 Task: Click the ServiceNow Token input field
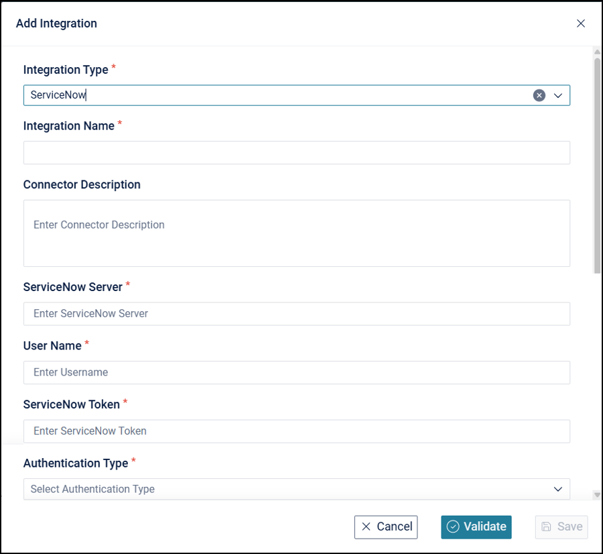297,431
